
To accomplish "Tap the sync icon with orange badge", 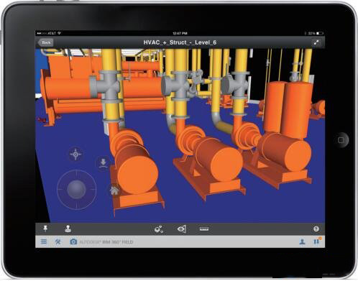I will coord(317,241).
